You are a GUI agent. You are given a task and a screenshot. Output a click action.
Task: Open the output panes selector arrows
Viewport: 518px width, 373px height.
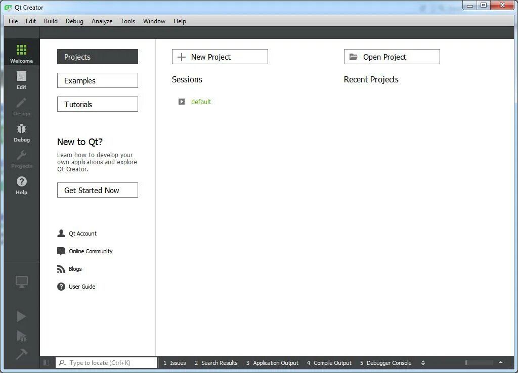423,363
